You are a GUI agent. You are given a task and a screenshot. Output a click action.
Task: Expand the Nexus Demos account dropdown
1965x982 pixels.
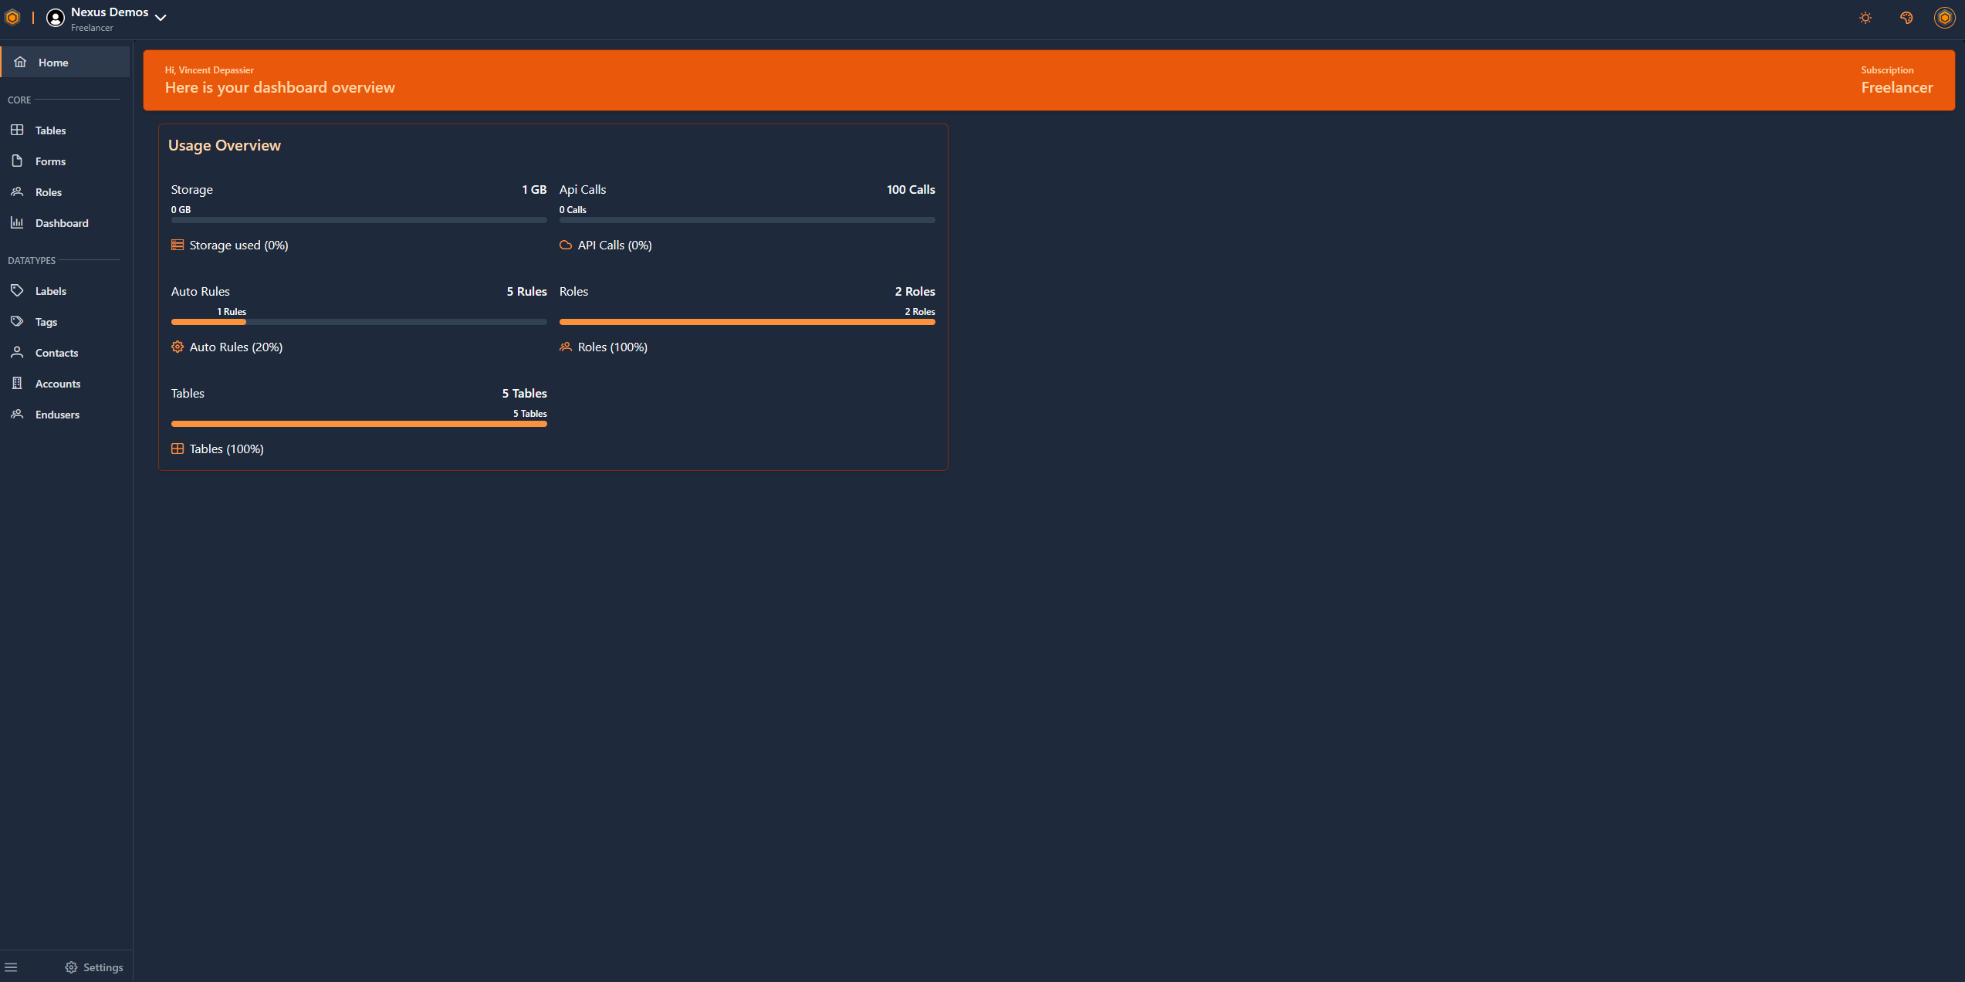pyautogui.click(x=161, y=18)
